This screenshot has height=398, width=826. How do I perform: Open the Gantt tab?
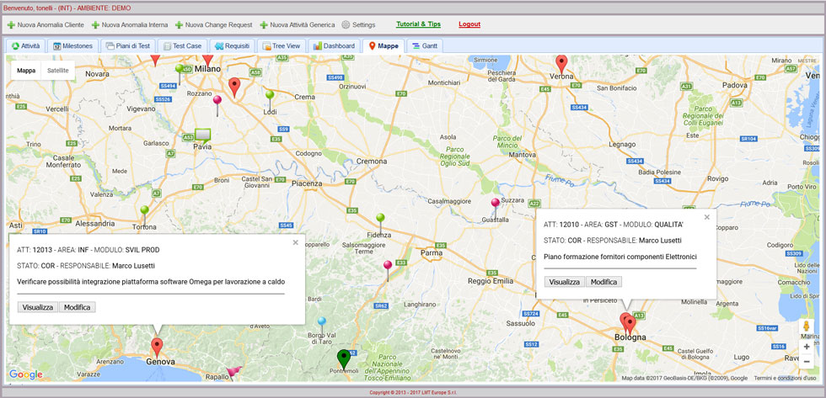point(425,45)
